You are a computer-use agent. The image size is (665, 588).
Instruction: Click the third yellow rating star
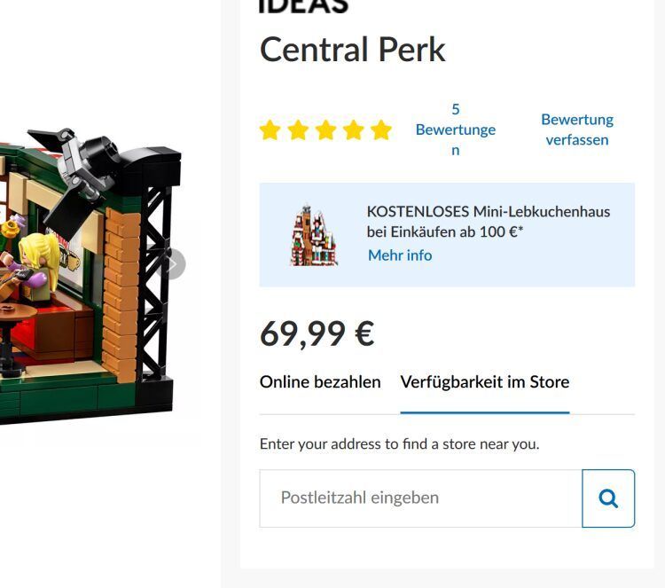(x=325, y=129)
